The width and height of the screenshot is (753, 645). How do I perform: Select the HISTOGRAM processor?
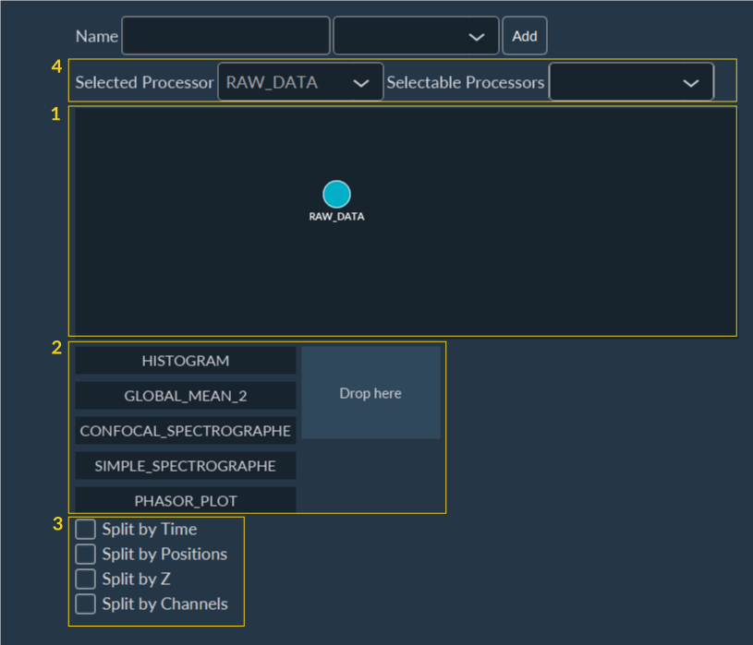(185, 360)
